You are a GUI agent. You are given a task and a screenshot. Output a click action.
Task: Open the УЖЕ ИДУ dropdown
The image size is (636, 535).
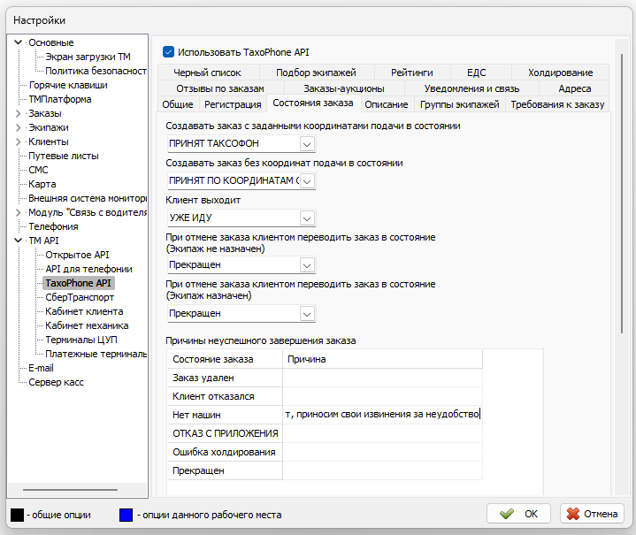(307, 218)
